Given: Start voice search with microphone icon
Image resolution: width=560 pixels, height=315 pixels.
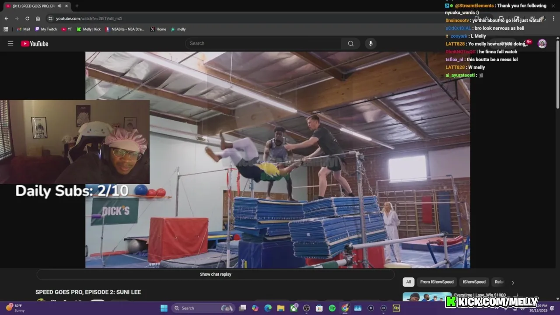Looking at the screenshot, I should (371, 43).
